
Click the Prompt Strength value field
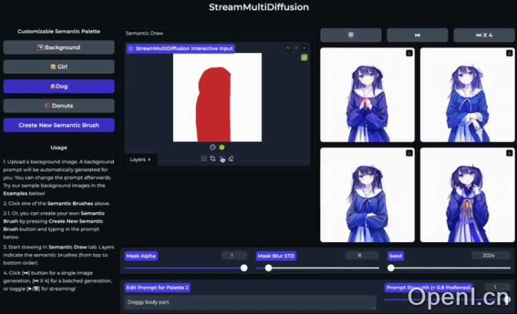tap(498, 287)
